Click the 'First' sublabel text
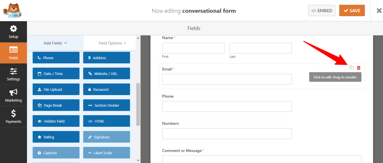This screenshot has height=163, width=383. tap(165, 57)
